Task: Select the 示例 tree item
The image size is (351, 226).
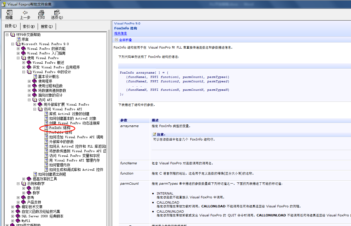Action: coord(36,188)
